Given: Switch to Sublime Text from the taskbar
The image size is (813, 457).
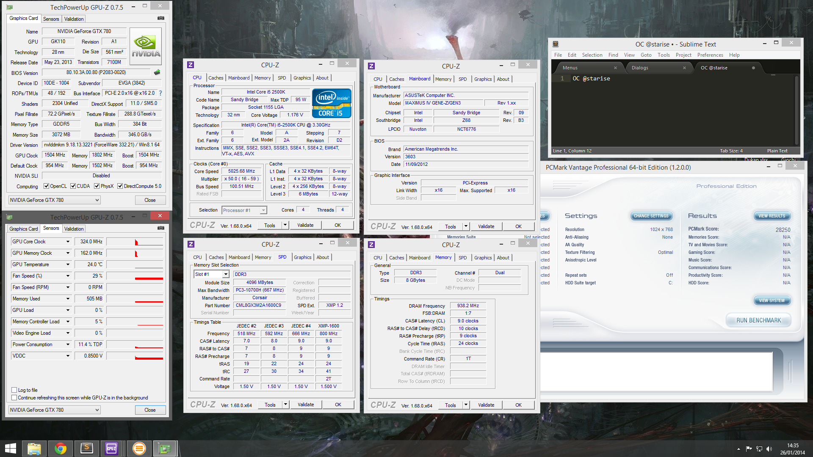Looking at the screenshot, I should click(86, 449).
